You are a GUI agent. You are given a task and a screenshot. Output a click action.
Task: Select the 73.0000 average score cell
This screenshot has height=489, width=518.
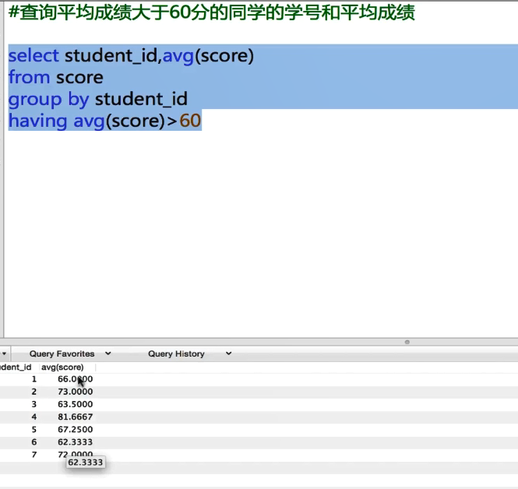75,392
